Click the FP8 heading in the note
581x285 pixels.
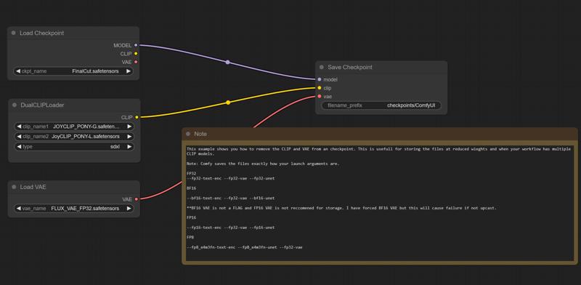click(190, 237)
